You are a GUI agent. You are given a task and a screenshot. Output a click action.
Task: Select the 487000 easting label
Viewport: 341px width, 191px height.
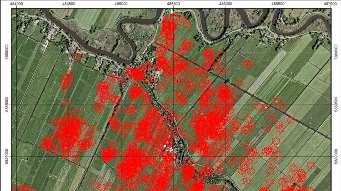330,4
